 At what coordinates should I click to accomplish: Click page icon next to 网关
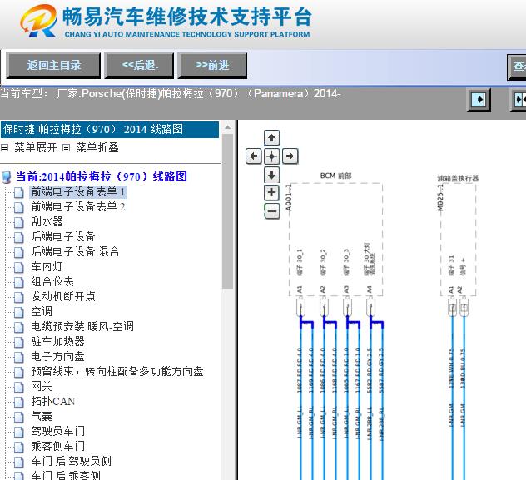19,387
